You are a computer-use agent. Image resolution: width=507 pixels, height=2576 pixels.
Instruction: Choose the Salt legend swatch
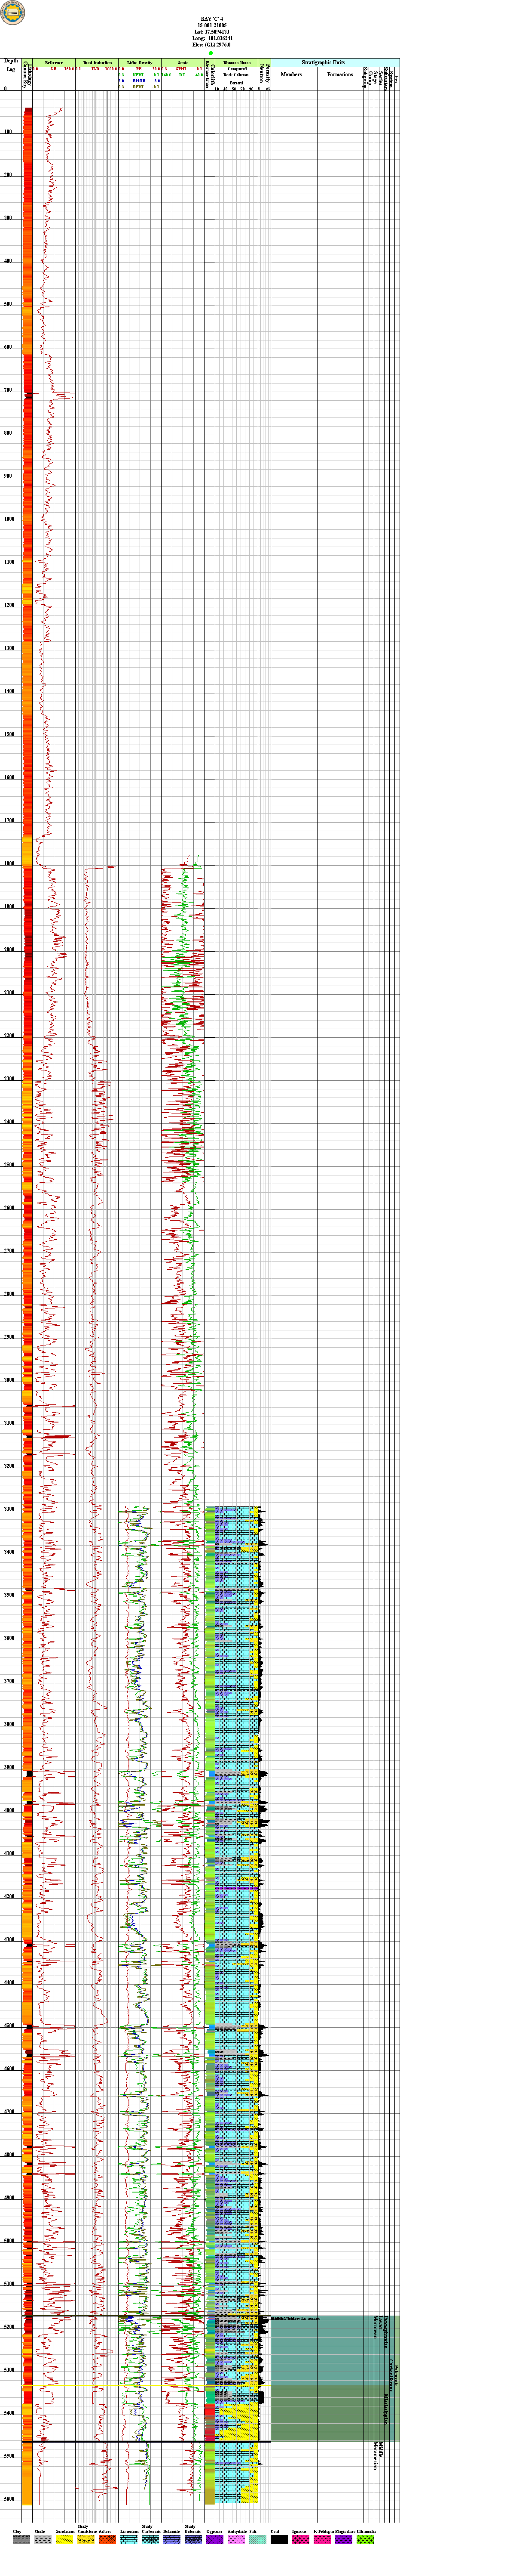257,2539
